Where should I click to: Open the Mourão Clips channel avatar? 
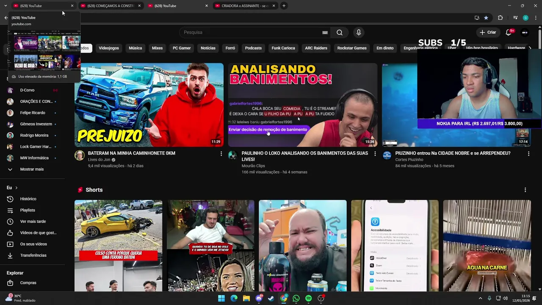click(x=233, y=155)
